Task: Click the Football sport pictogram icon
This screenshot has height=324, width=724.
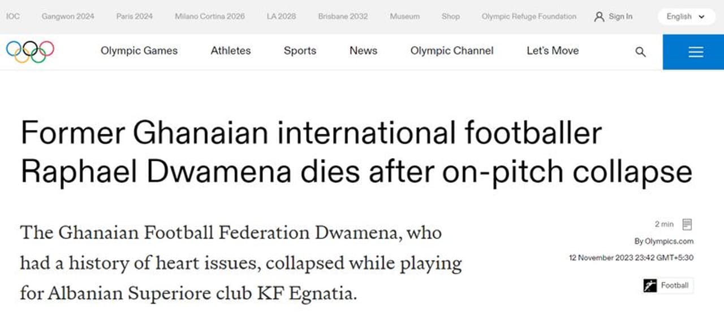Action: pos(650,286)
